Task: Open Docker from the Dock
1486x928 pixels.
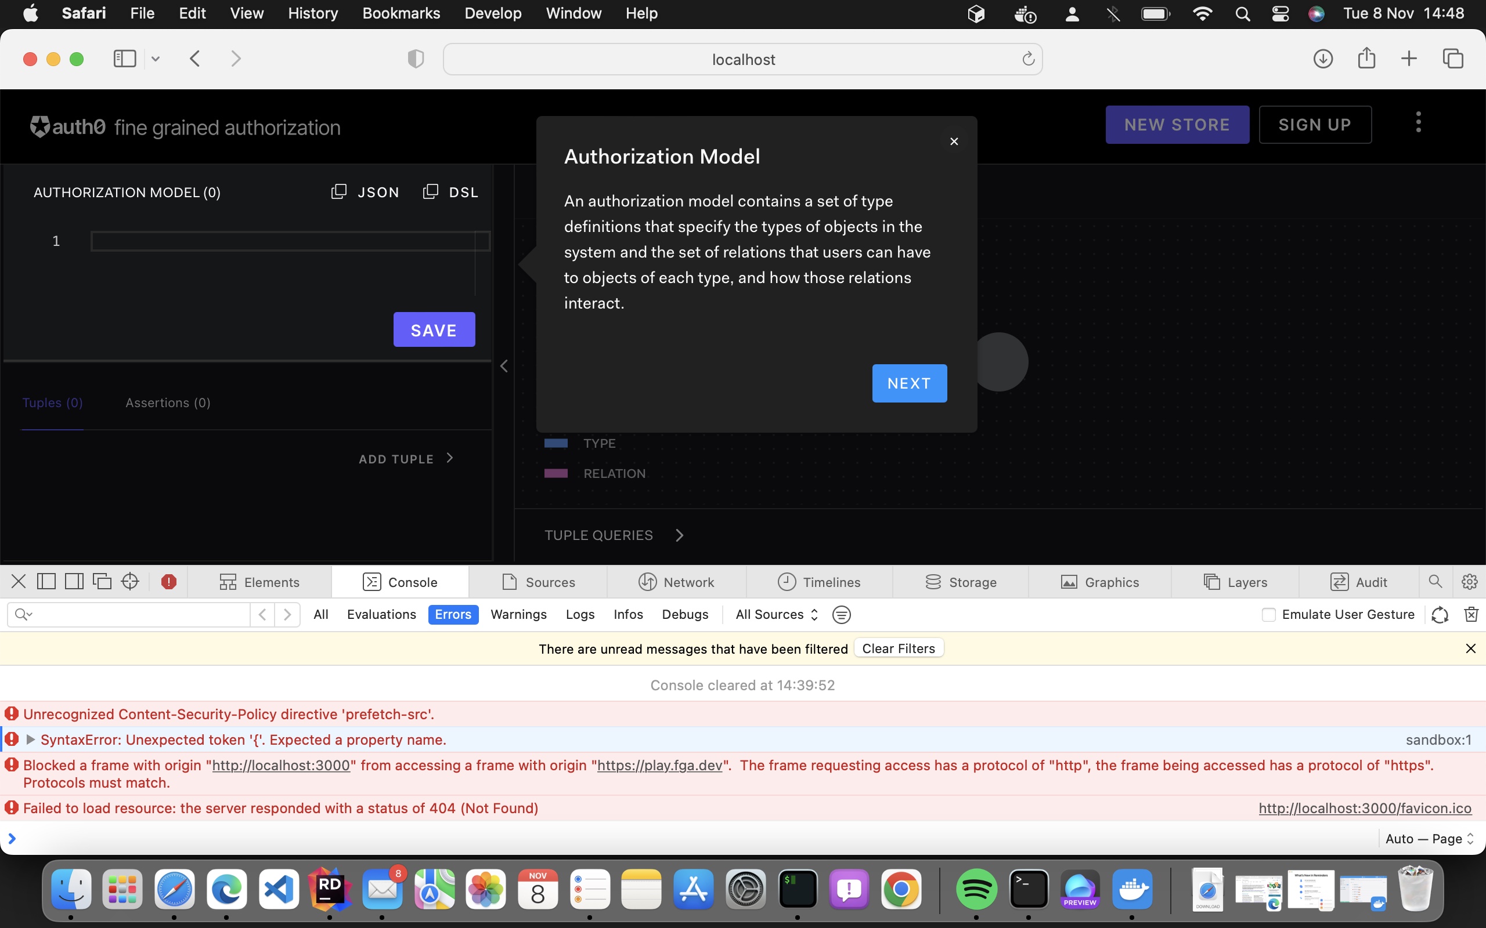Action: pos(1133,890)
